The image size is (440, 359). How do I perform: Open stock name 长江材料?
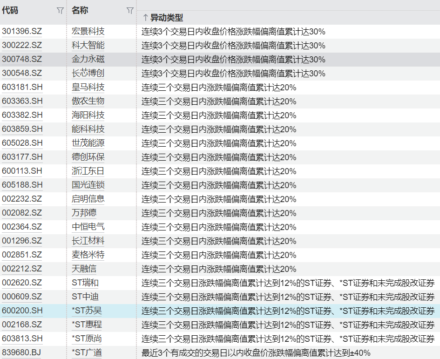88,241
